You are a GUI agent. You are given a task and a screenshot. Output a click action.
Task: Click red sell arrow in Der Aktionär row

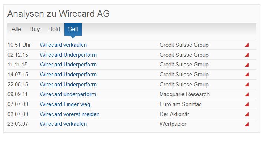[x=247, y=114]
